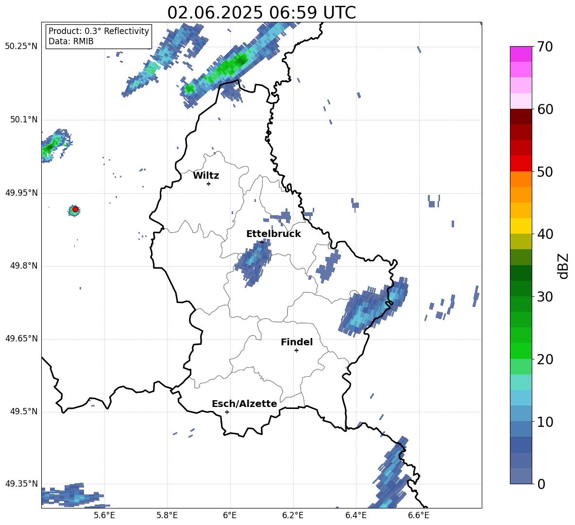Screen dimensions: 575x525
Task: Click the 6°E longitude tick label
Action: (230, 515)
